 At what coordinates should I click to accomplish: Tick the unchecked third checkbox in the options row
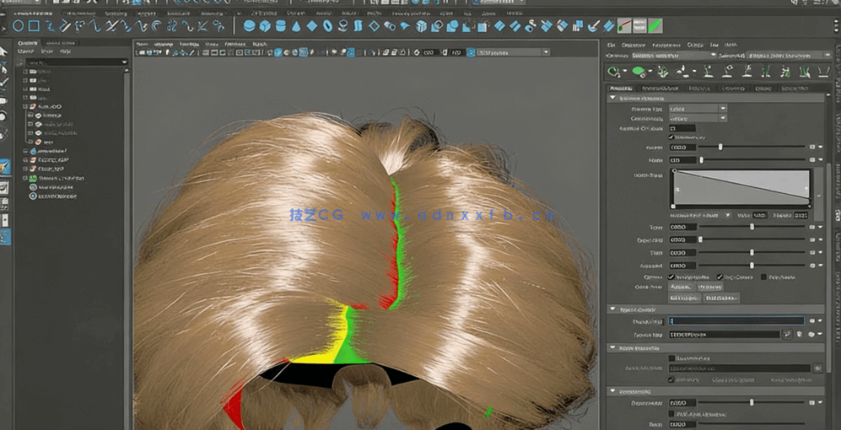point(763,277)
